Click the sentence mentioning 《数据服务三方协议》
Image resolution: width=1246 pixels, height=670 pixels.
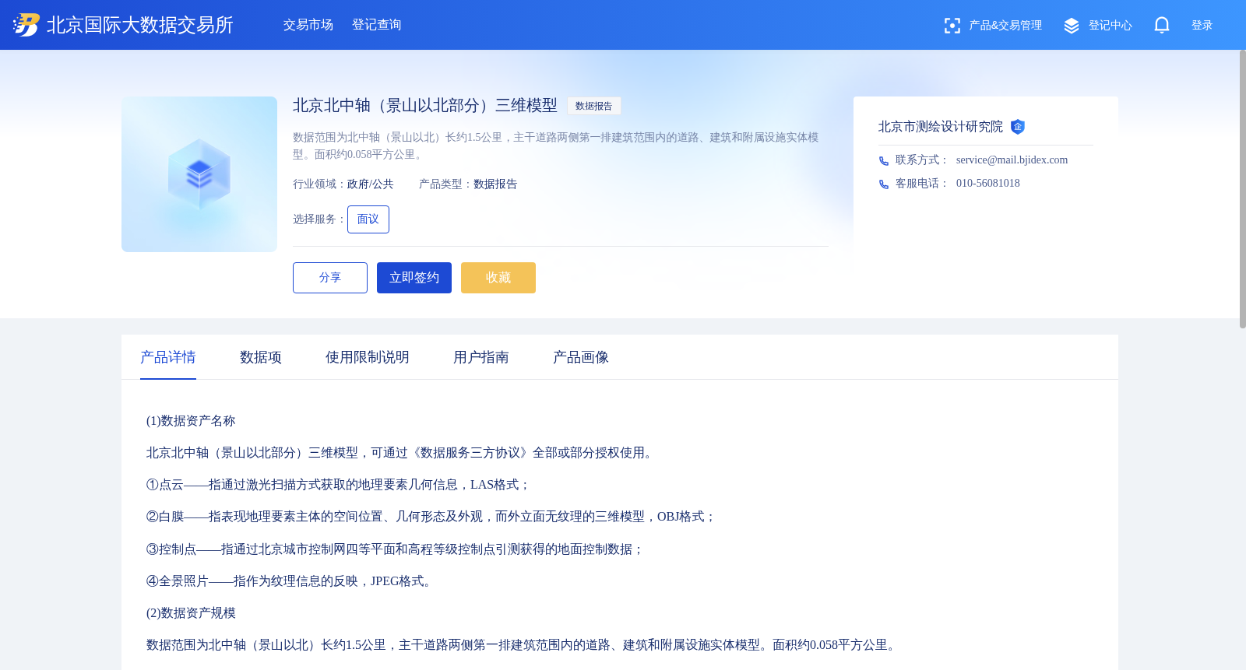(402, 453)
